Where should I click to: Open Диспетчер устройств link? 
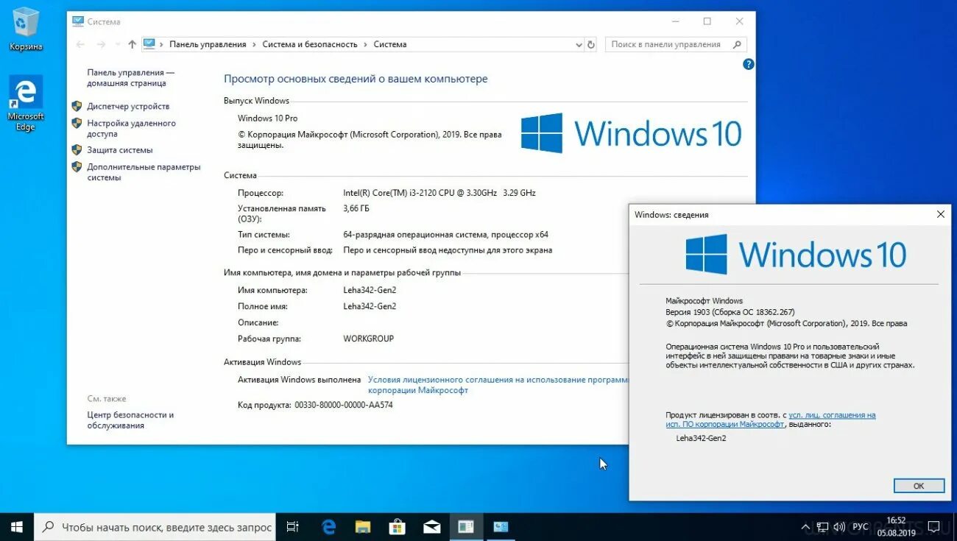128,106
